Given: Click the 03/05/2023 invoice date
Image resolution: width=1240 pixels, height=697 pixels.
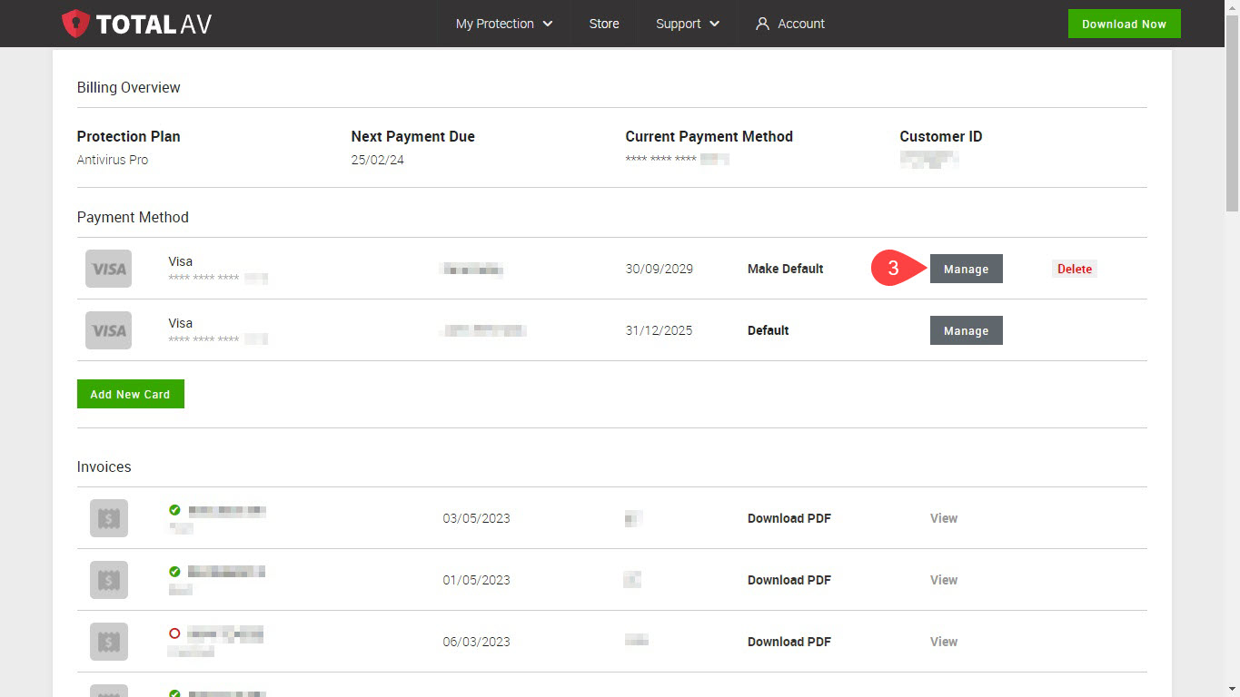Looking at the screenshot, I should 476,518.
